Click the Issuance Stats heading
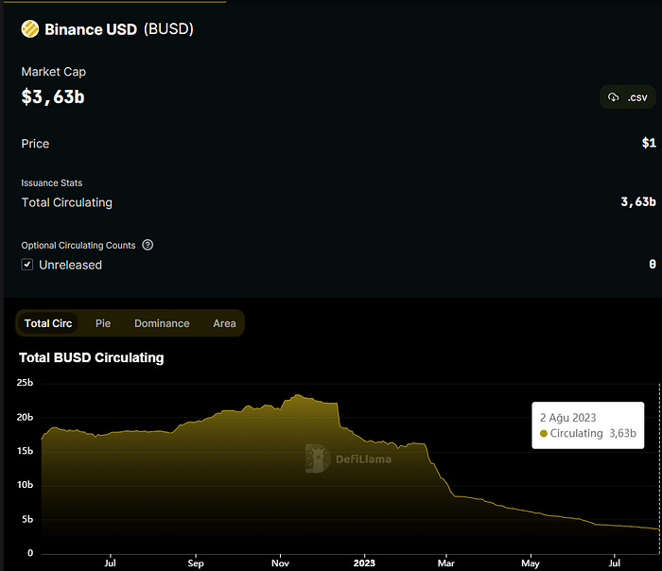The height and width of the screenshot is (571, 662). [x=52, y=182]
